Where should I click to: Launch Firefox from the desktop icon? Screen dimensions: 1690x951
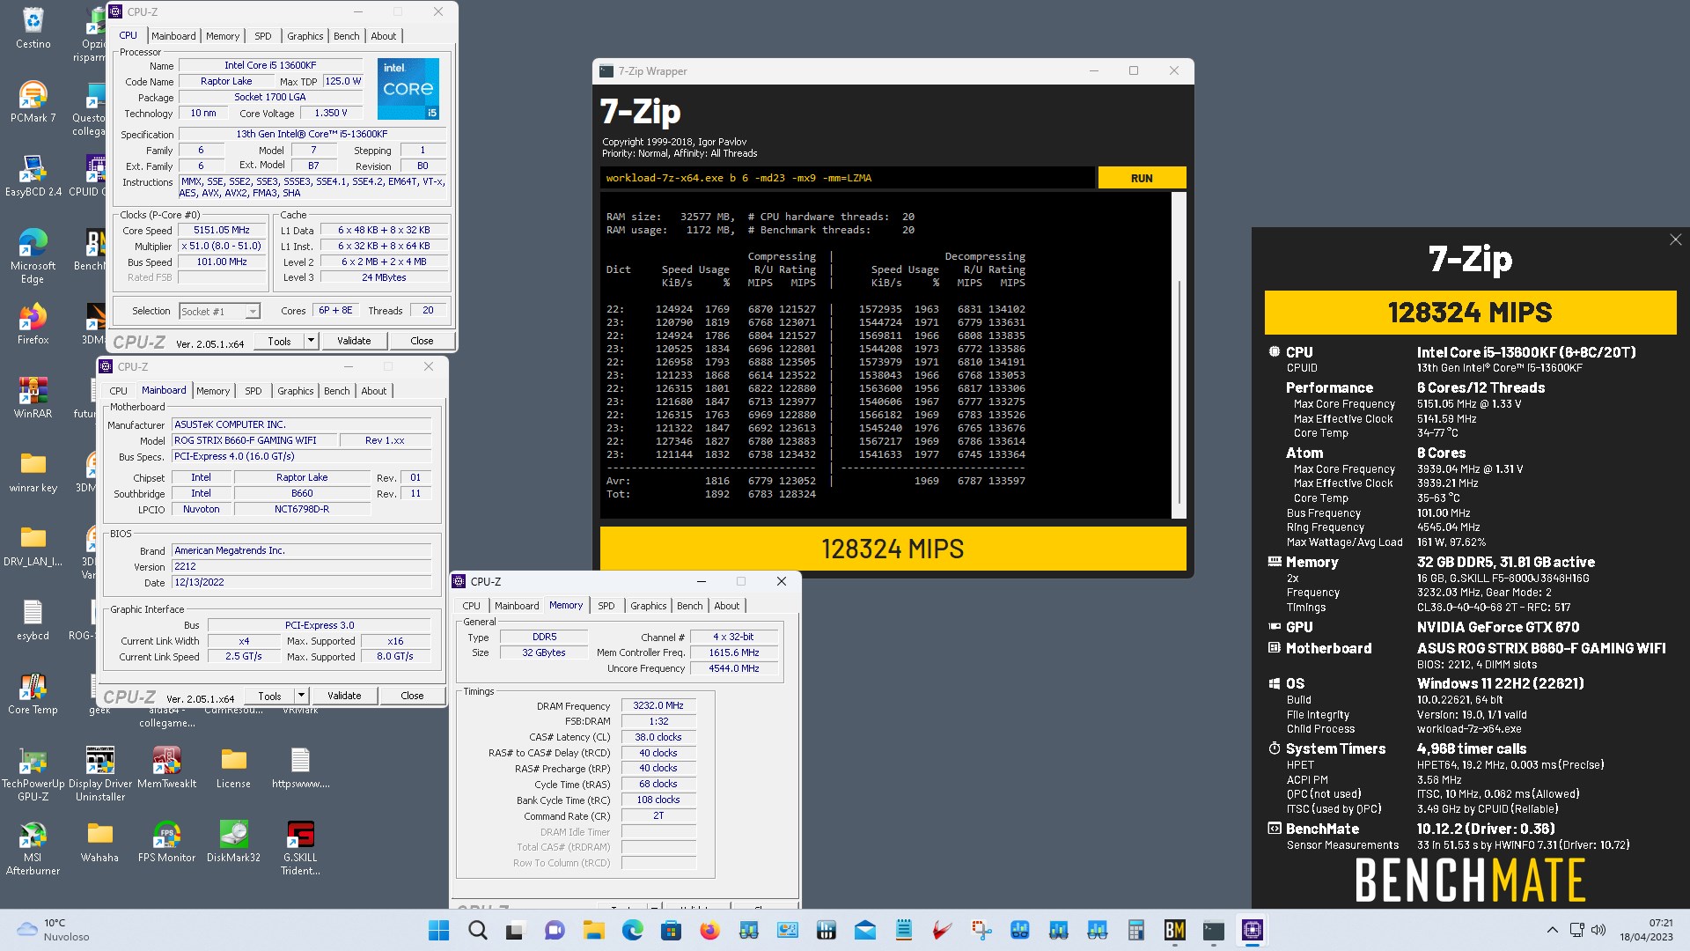coord(33,324)
